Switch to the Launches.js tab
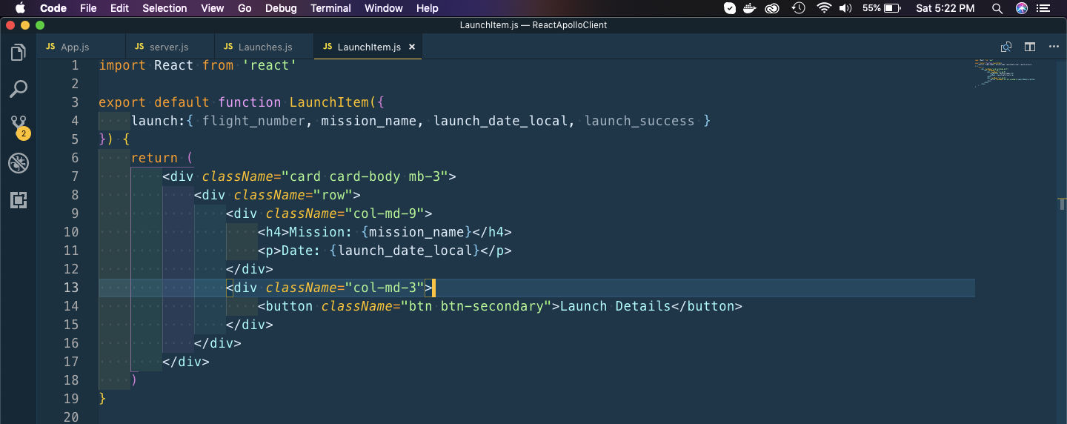The width and height of the screenshot is (1067, 424). point(265,47)
